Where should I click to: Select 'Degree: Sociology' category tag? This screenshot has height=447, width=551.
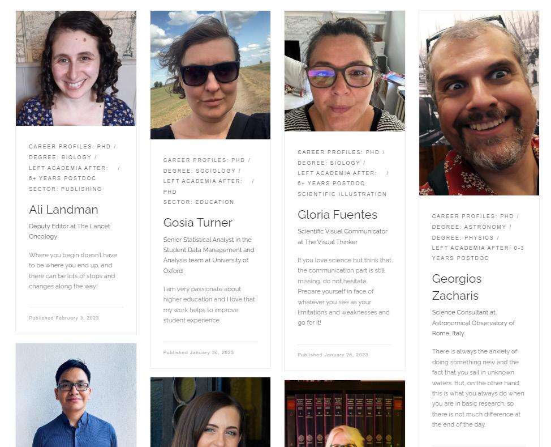199,171
